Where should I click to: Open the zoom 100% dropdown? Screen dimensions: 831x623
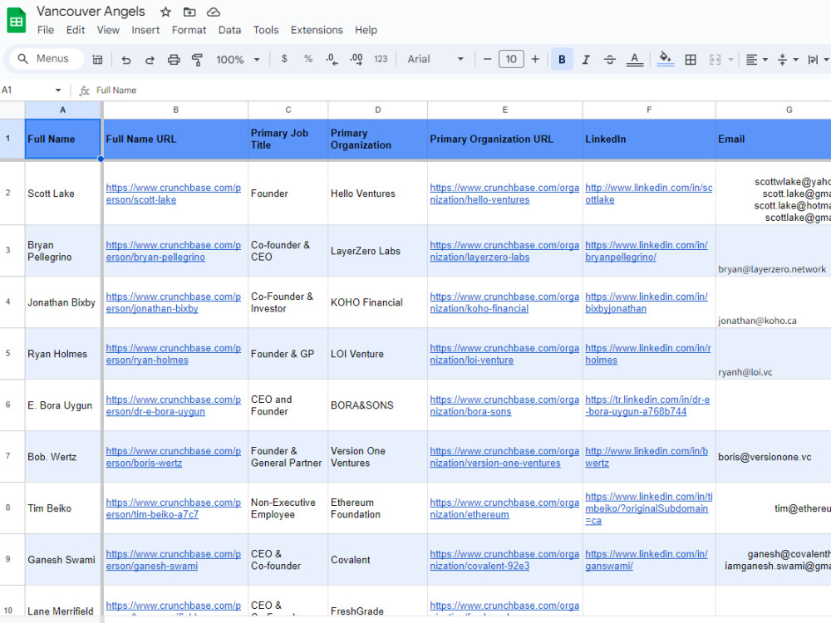tap(238, 59)
